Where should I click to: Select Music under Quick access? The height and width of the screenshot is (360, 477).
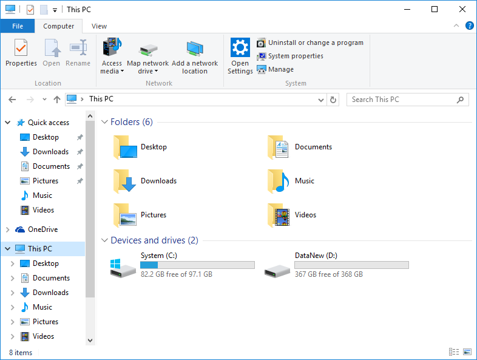[x=42, y=195]
